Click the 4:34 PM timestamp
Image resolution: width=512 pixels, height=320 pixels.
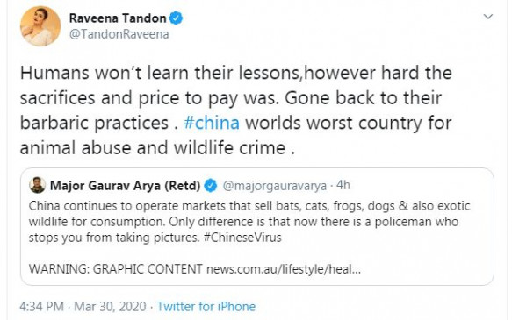[42, 306]
